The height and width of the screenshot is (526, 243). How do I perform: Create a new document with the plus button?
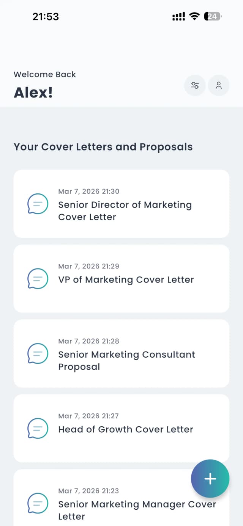pyautogui.click(x=210, y=479)
